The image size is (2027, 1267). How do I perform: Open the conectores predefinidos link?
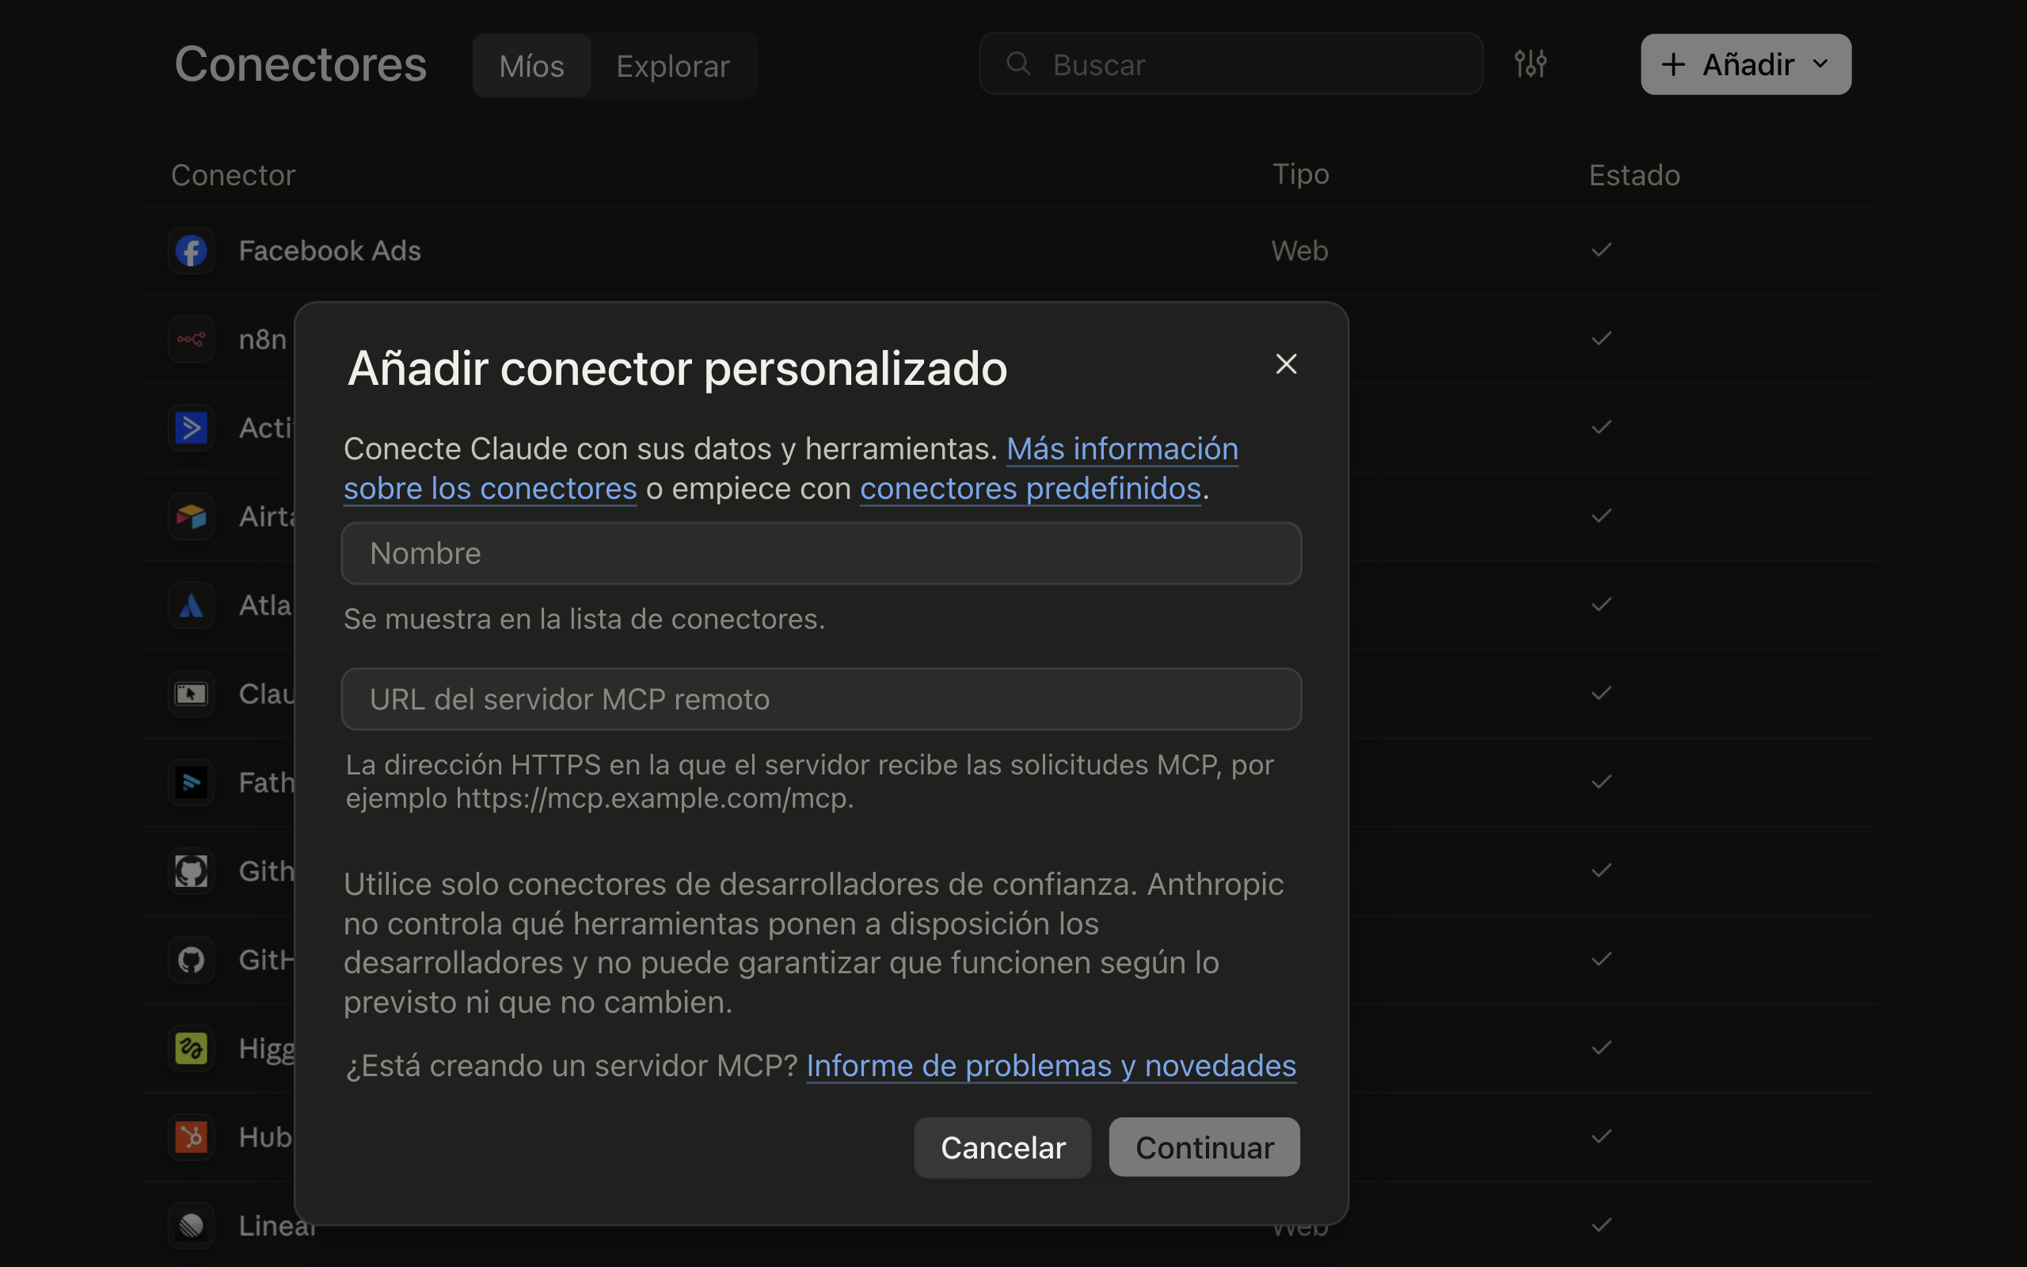(x=1030, y=489)
